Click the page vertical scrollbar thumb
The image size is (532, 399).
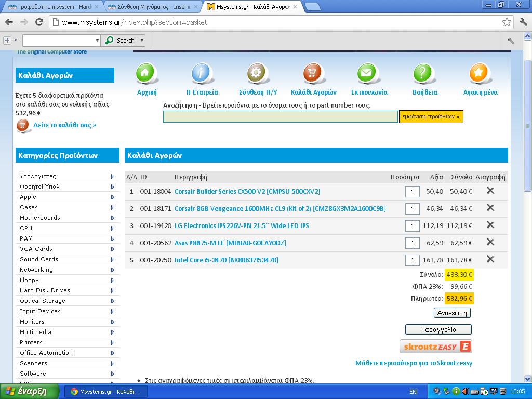528,126
